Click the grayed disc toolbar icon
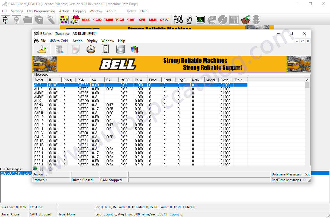 [223, 20]
